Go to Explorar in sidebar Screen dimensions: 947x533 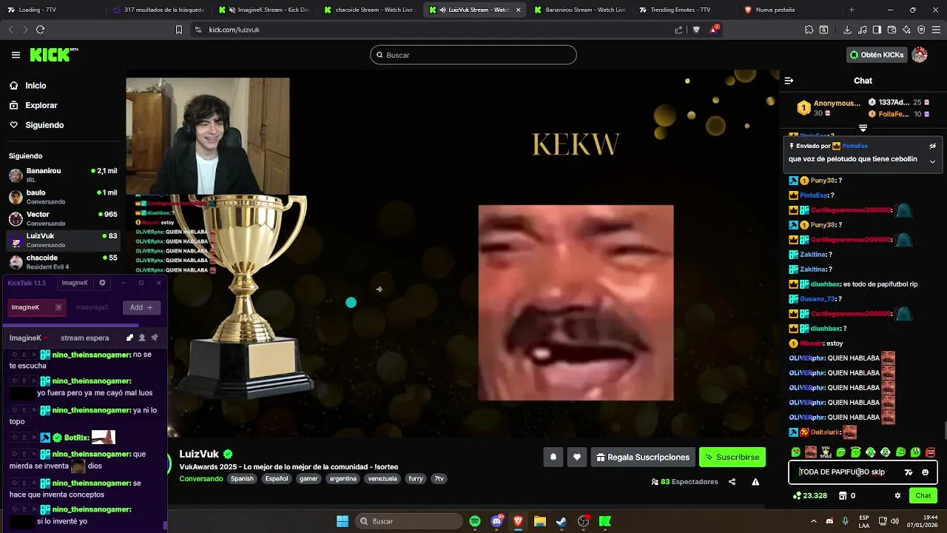[x=41, y=105]
